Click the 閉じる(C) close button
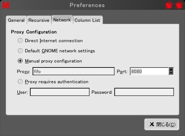Image resolution: width=185 pixels, height=136 pixels. [162, 124]
